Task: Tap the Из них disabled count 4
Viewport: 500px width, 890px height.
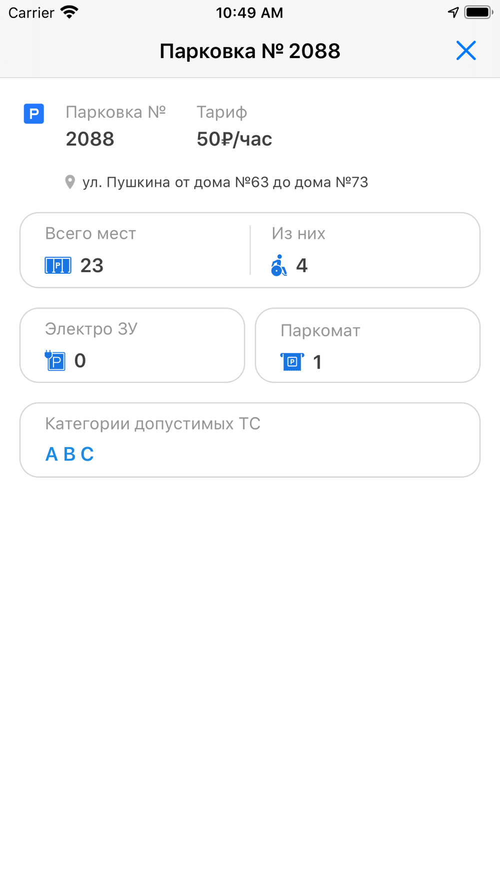Action: coord(301,265)
